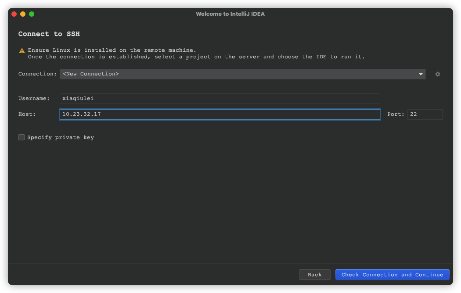Click the Specify private key label
461x293 pixels.
61,137
